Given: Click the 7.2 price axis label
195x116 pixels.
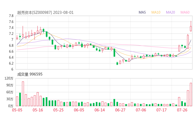Looking at the screenshot, I should 11,33.
